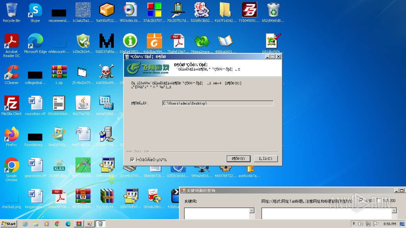Select the 1beed9f336 PDF file icon
Screen dimensions: 406x228
pos(59,199)
